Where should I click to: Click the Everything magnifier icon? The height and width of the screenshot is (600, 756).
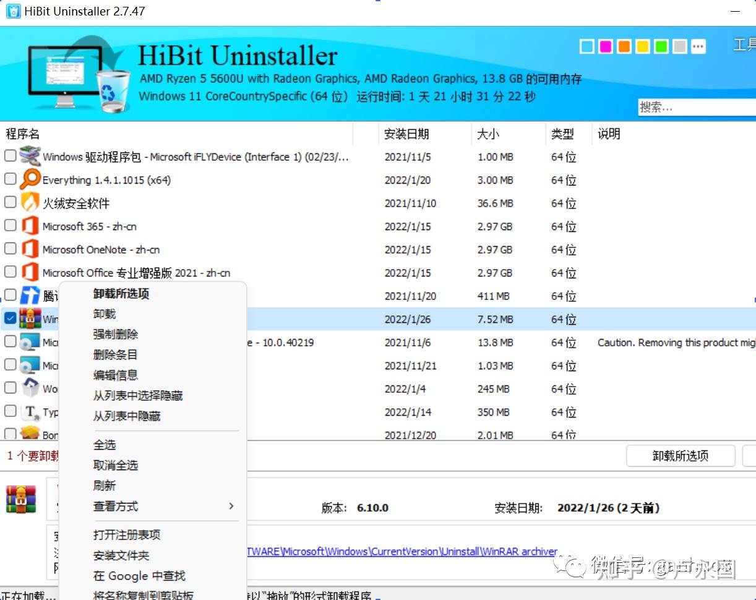30,180
